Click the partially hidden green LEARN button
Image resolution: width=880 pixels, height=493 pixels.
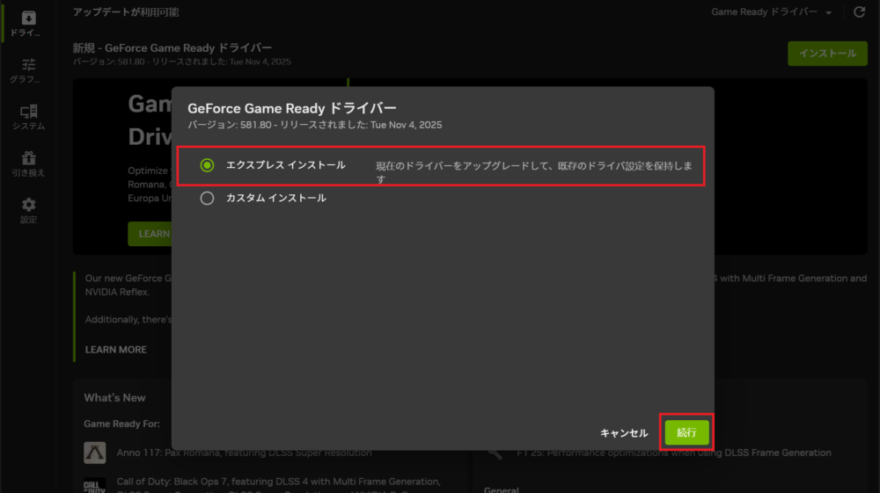(150, 234)
